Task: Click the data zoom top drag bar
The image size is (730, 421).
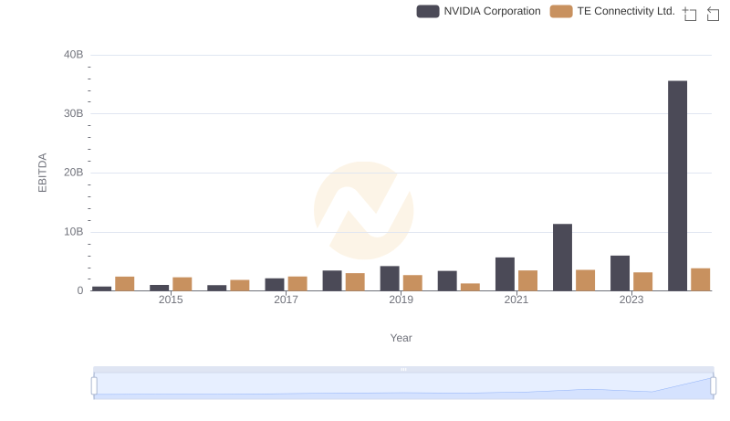Action: pos(403,369)
